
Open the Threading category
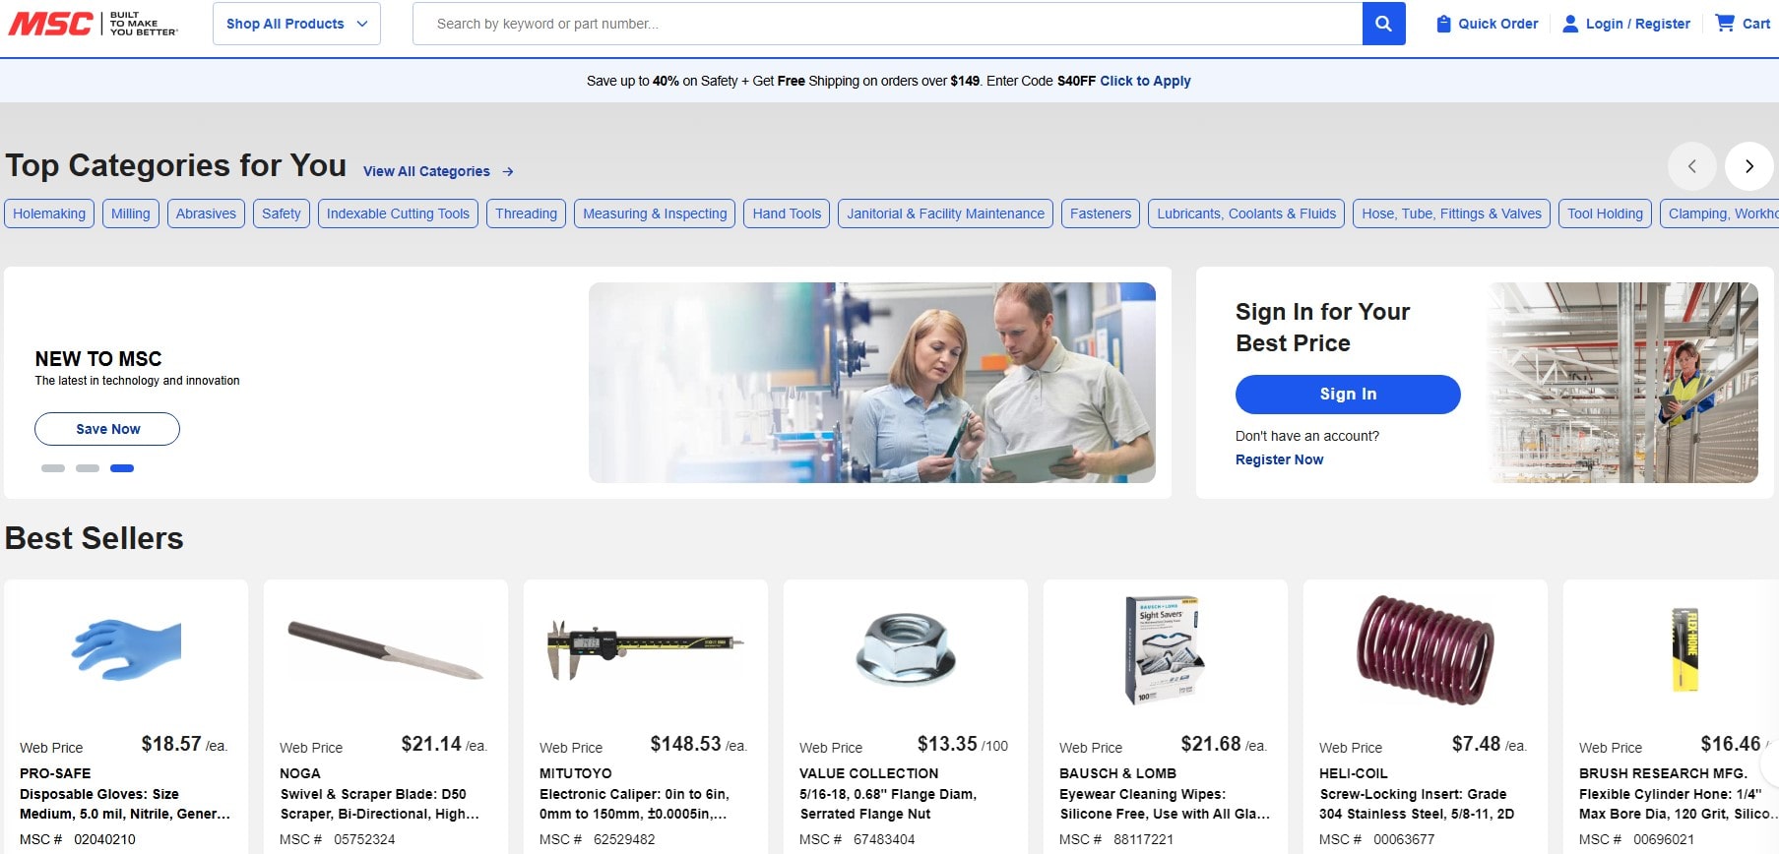coord(526,213)
